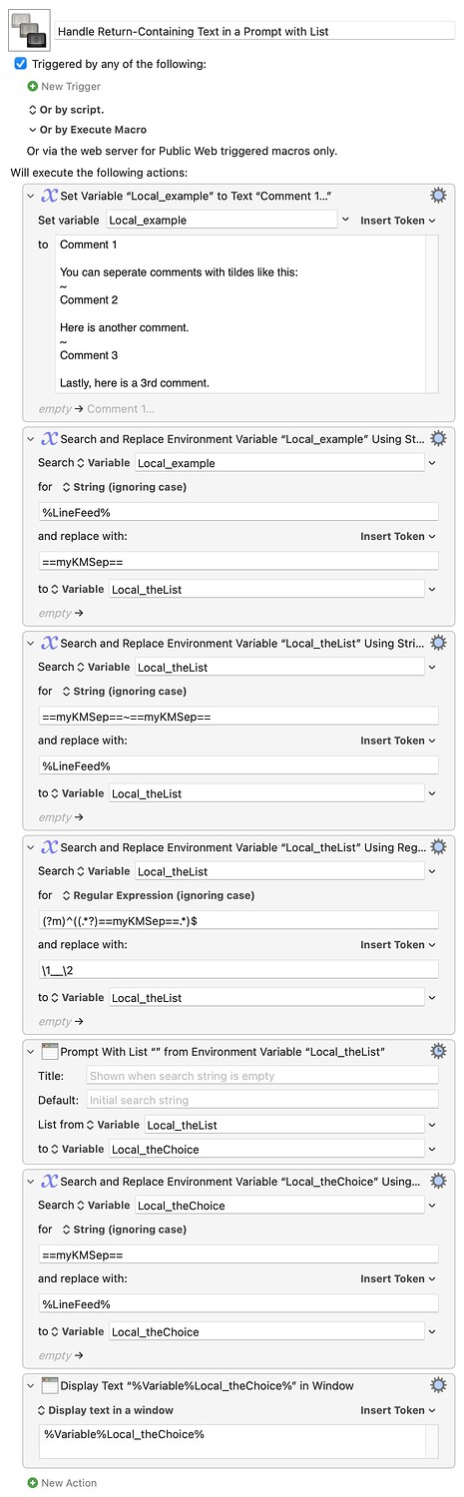Click the Default initial search string field
The height and width of the screenshot is (1497, 464).
click(261, 1100)
